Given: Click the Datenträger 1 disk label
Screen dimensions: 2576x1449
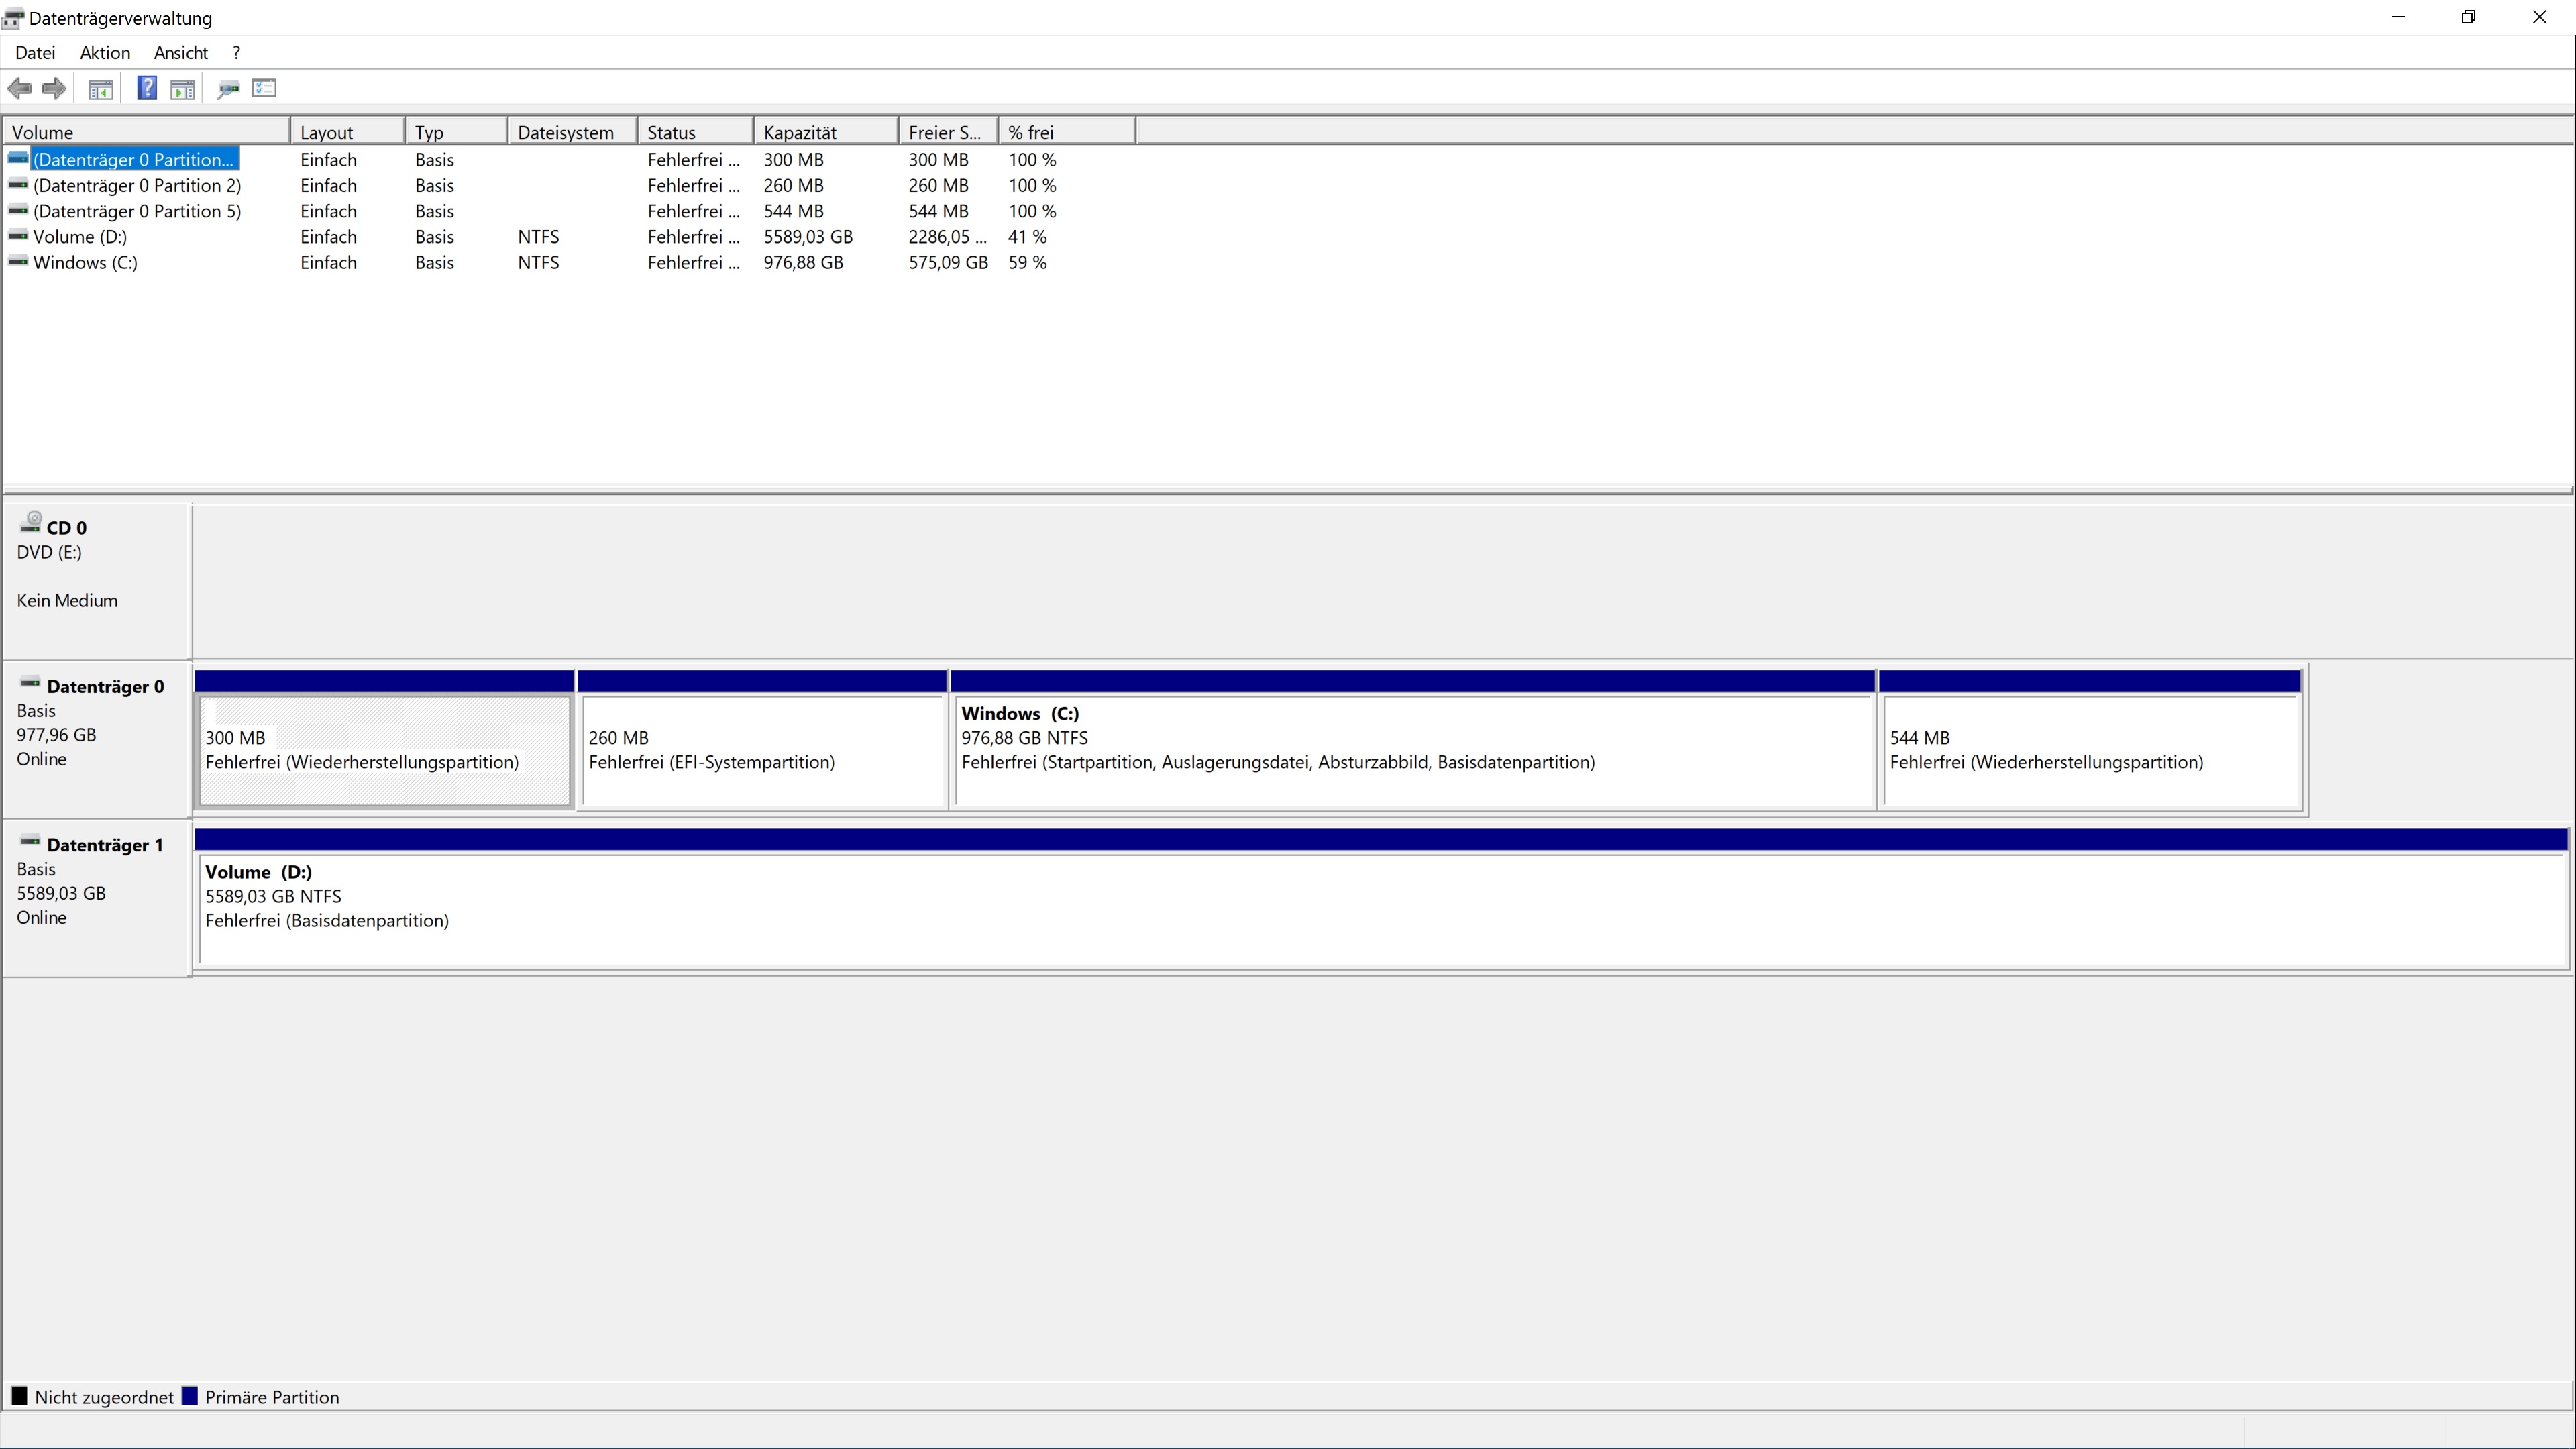Looking at the screenshot, I should coord(104,846).
